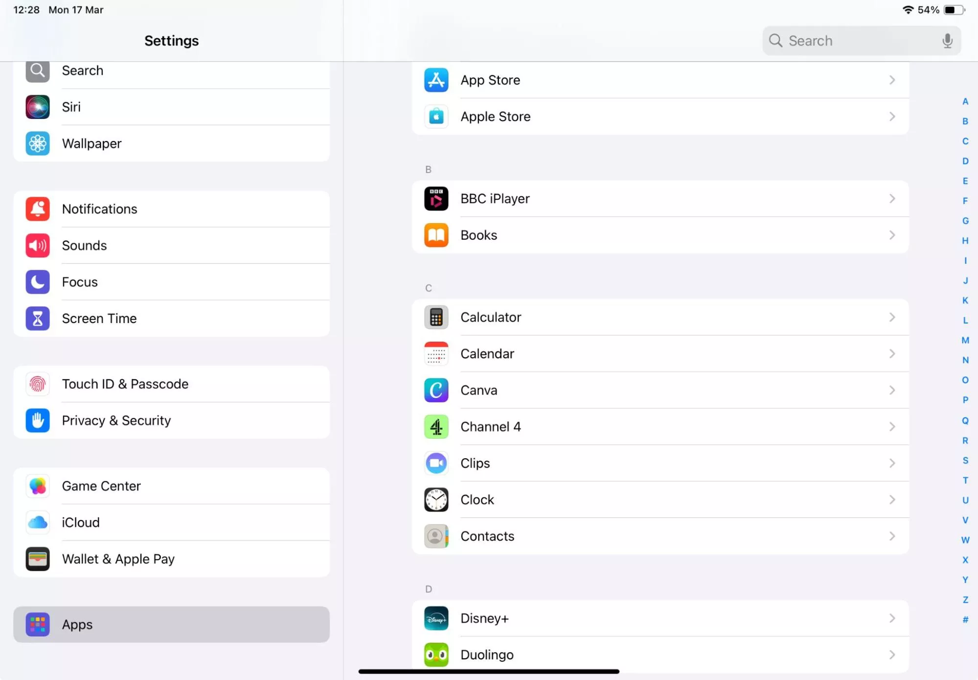
Task: Tap the Clips camera icon
Action: 436,463
